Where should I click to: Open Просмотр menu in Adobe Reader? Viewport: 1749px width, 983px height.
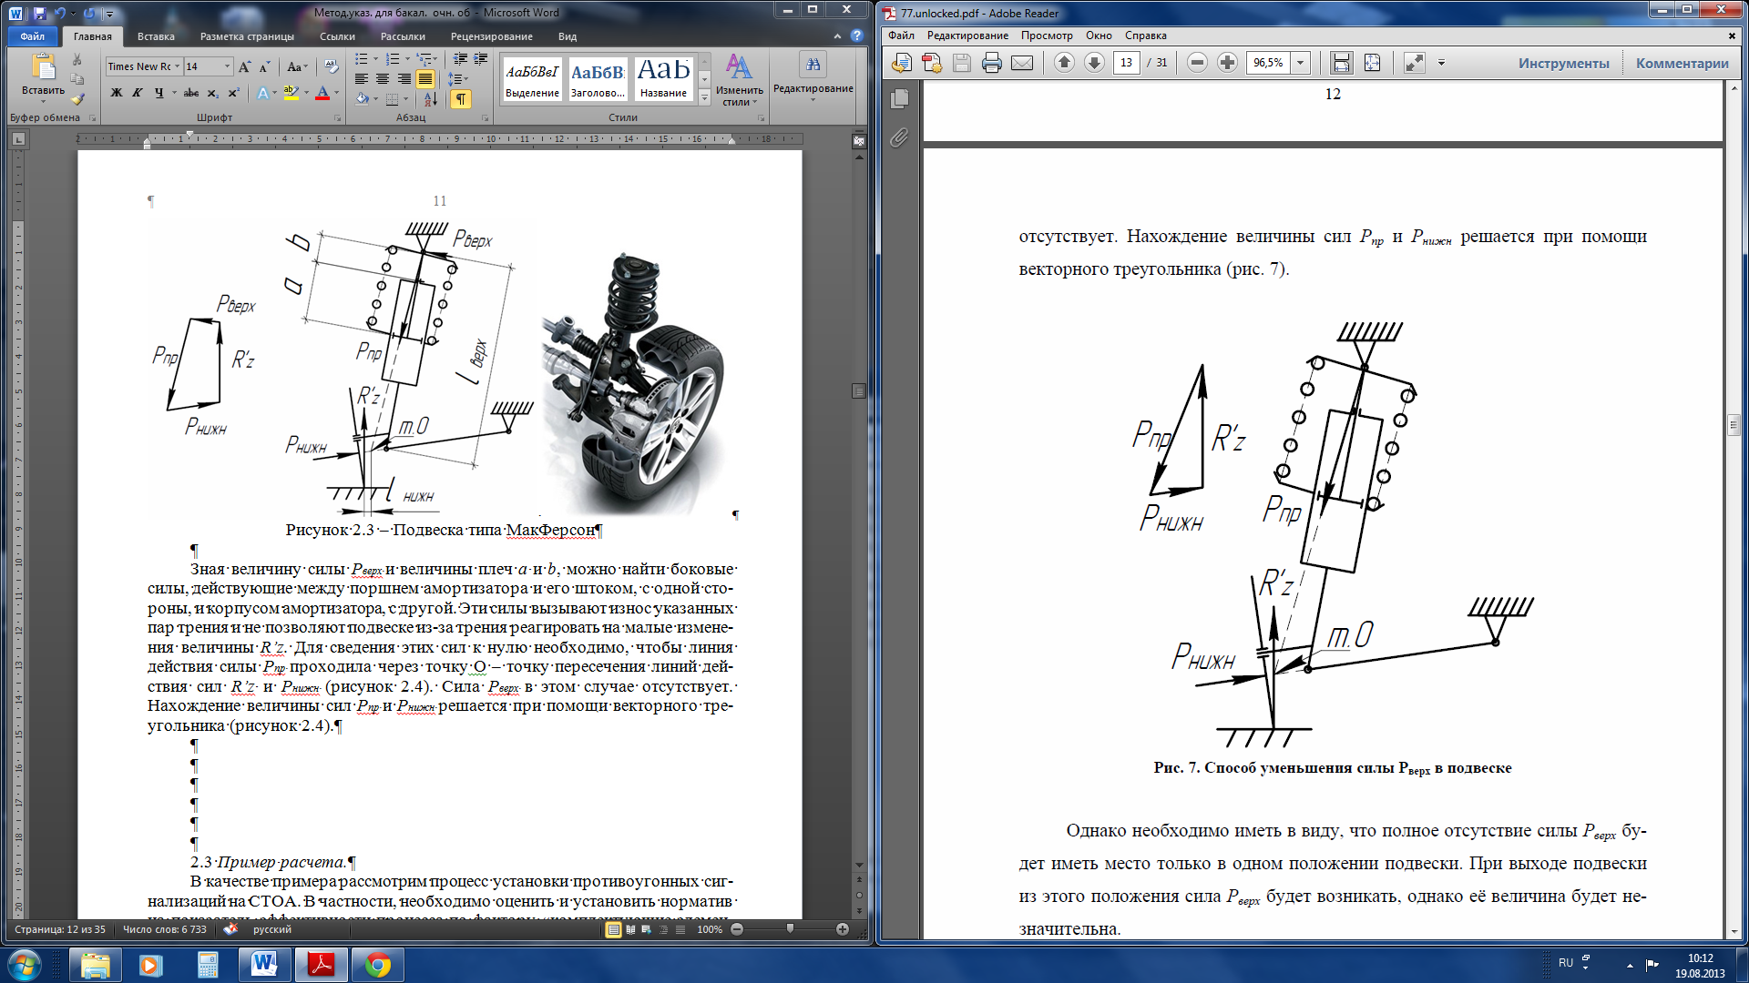pyautogui.click(x=1046, y=35)
